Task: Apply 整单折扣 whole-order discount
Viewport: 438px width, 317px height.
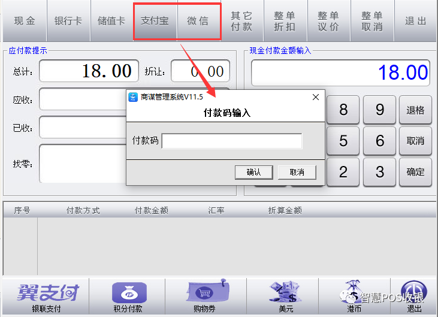Action: pyautogui.click(x=285, y=21)
